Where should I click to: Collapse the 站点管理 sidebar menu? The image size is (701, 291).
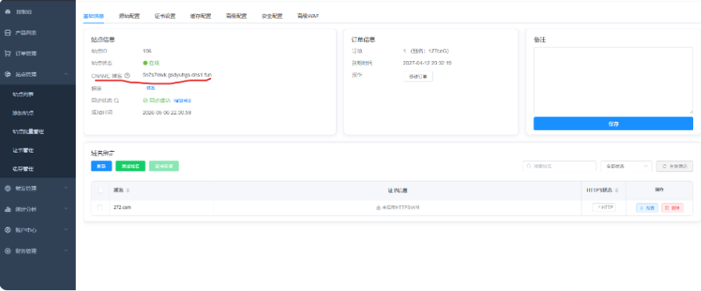coord(66,74)
